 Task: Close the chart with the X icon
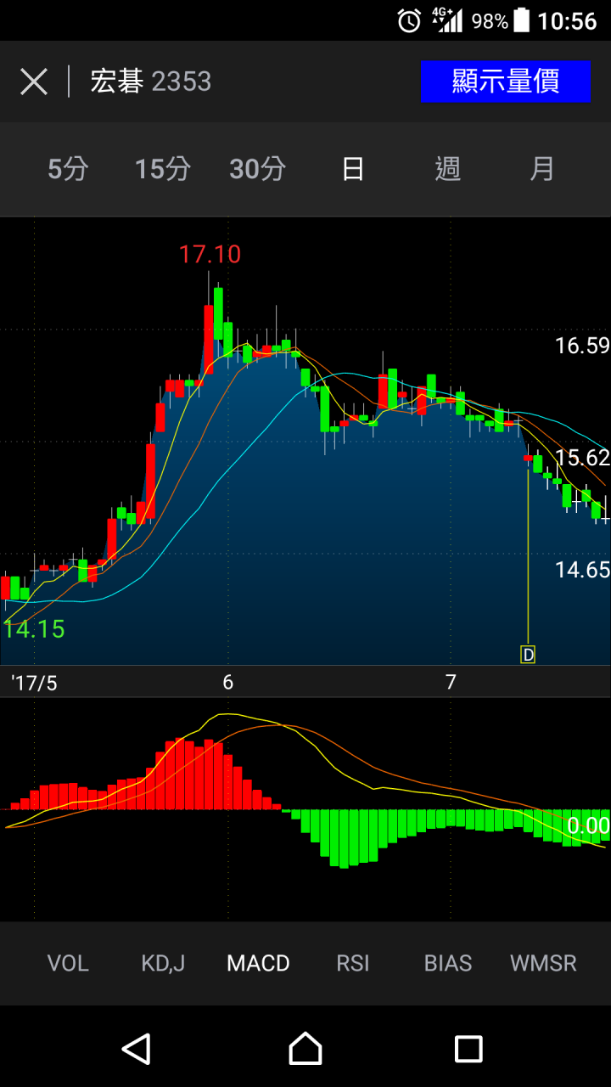34,82
